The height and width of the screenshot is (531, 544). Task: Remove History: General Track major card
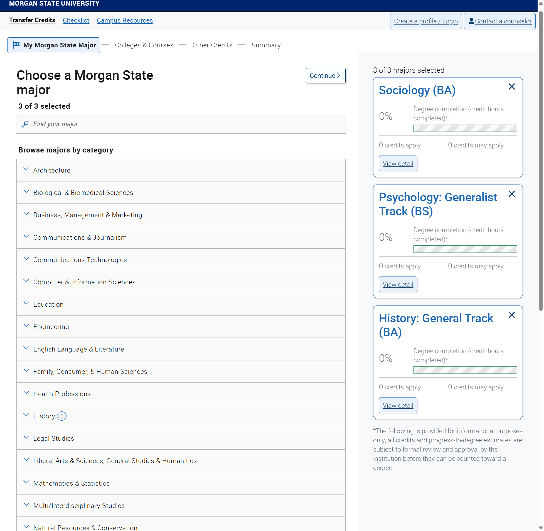coord(511,315)
